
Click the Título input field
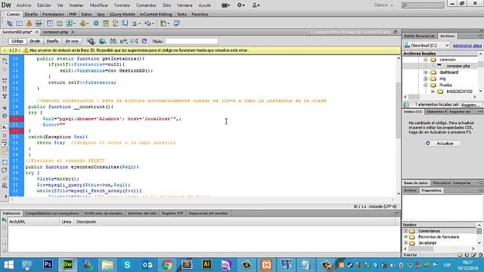(191, 41)
